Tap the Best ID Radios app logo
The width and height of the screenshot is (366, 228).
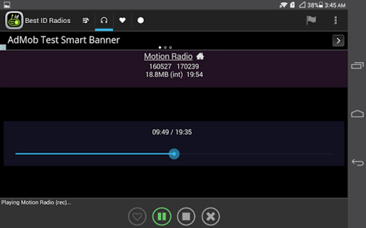(x=14, y=20)
